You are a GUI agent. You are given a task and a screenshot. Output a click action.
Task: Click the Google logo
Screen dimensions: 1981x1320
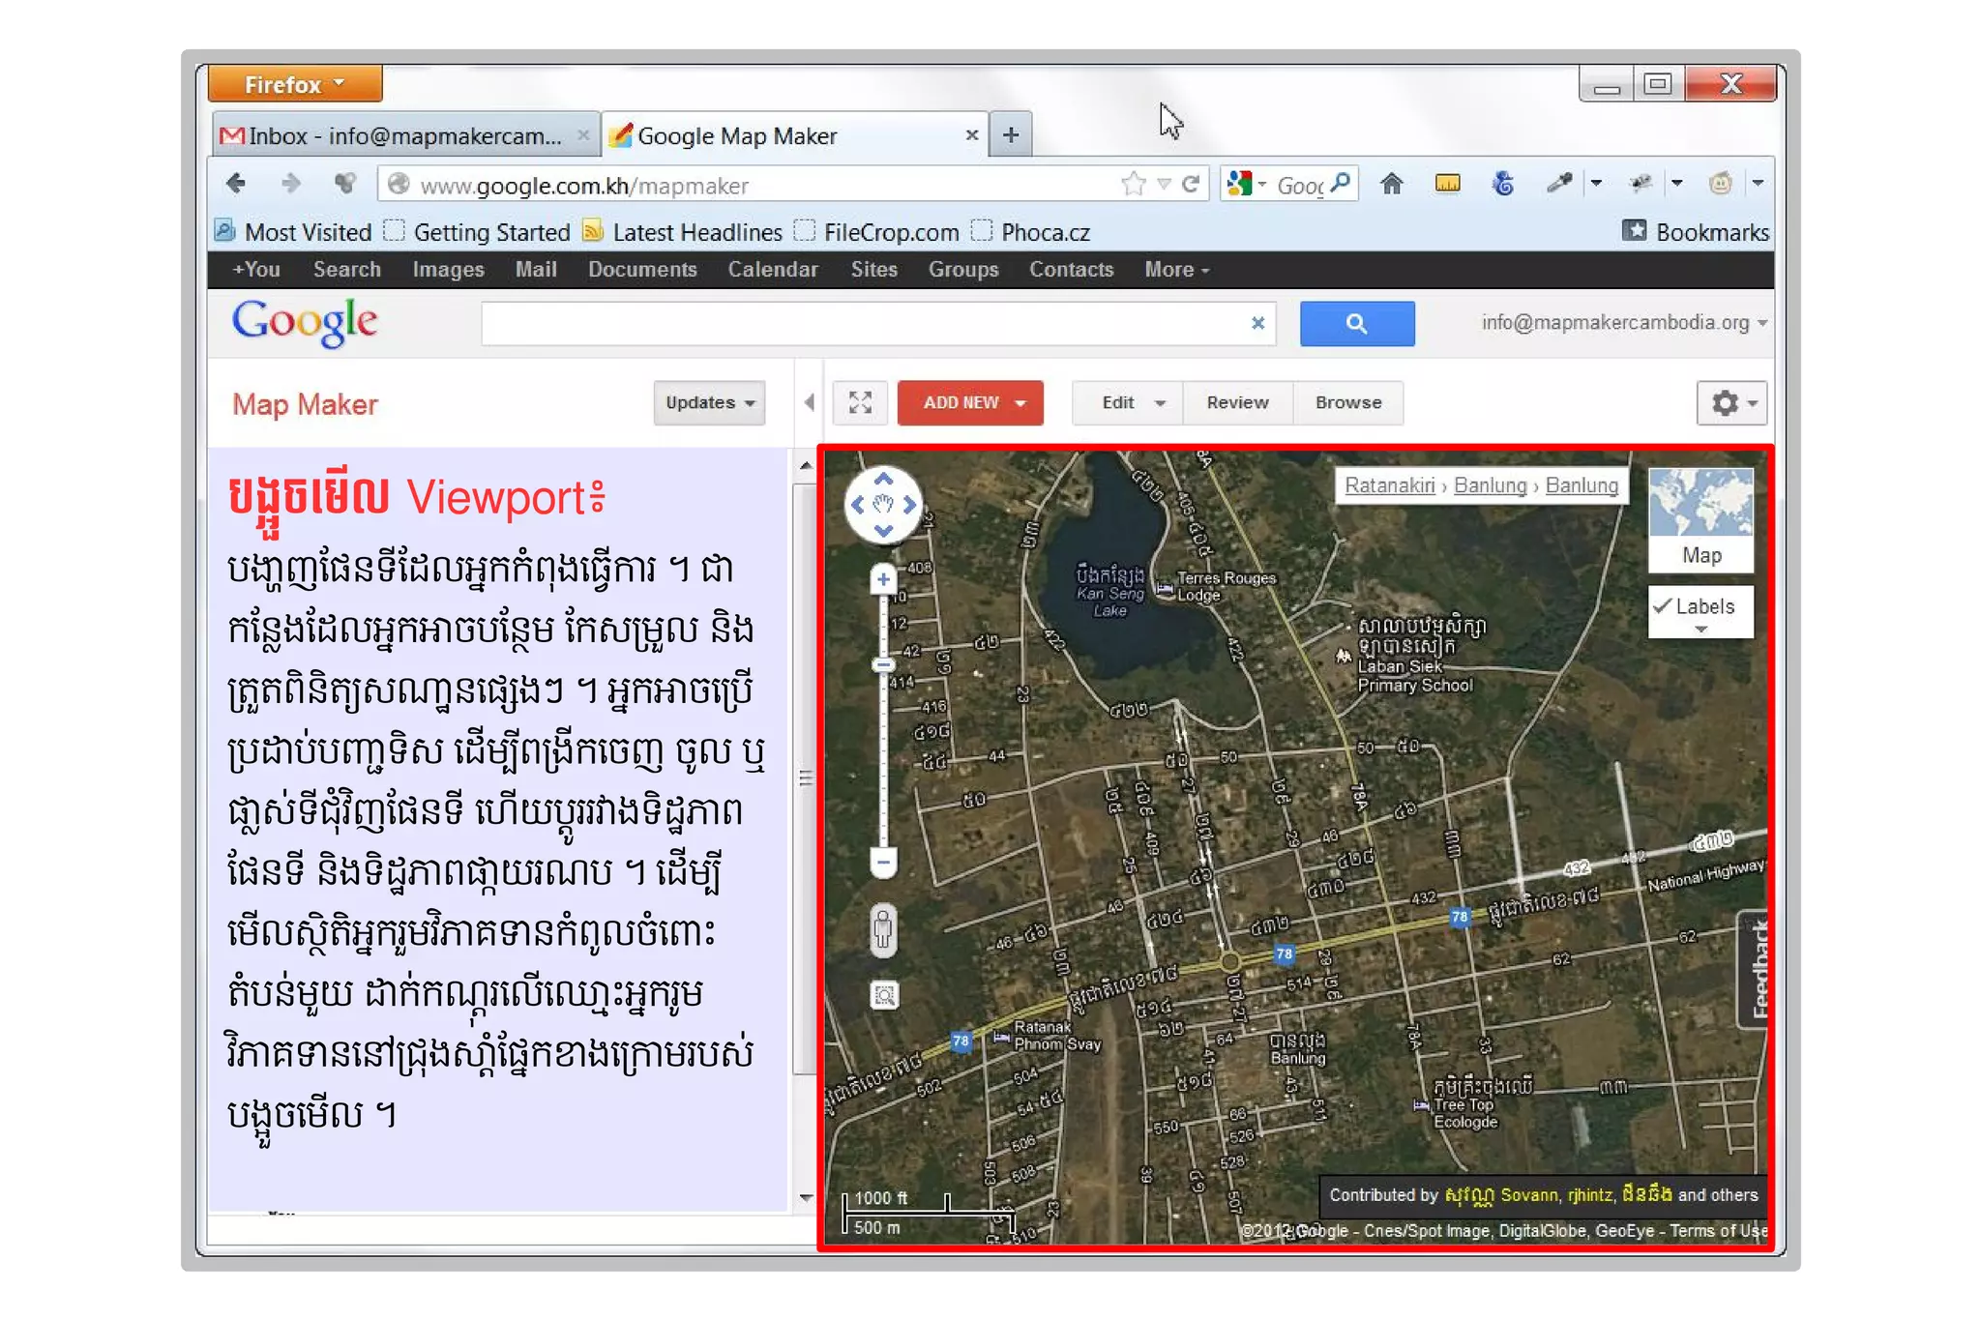coord(305,322)
